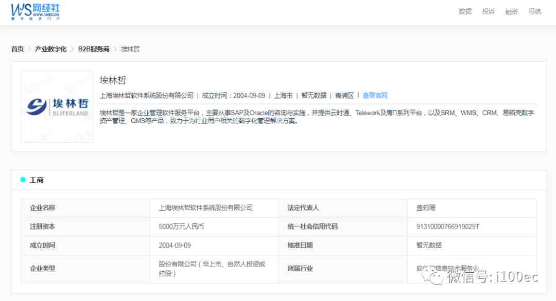Click the credit code 91310000766919029T

click(448, 227)
